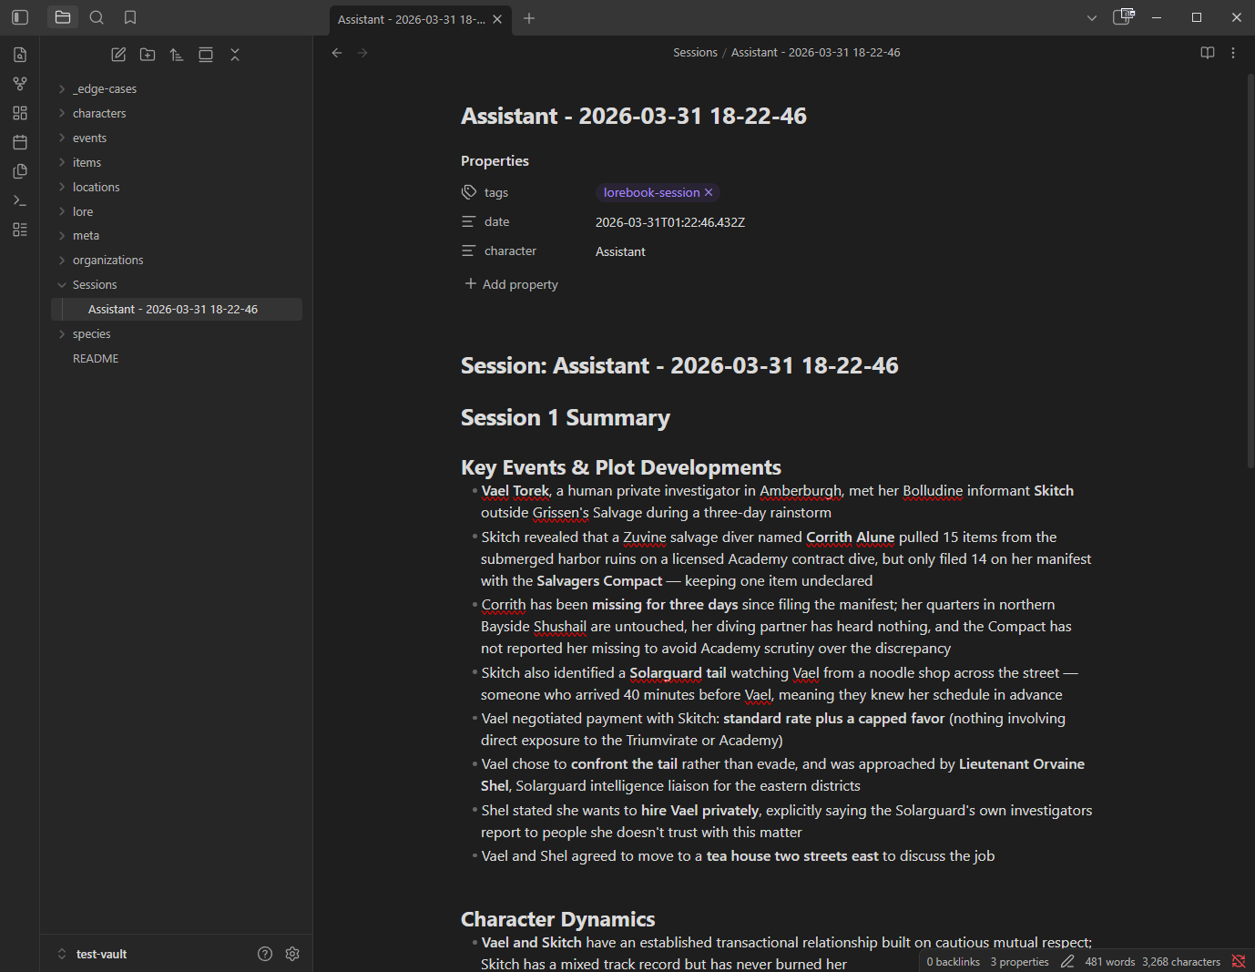Open the note's more options menu
This screenshot has height=972, width=1255.
(1233, 53)
